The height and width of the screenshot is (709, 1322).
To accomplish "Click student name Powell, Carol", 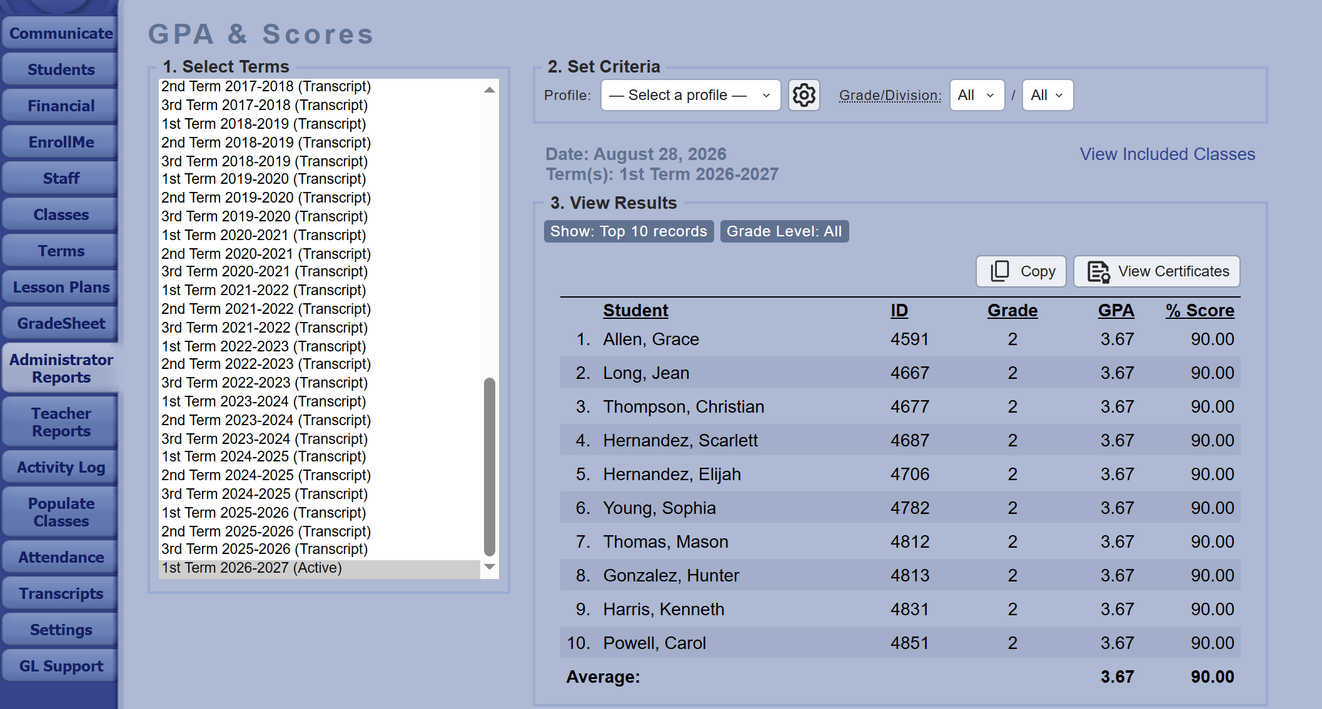I will click(x=654, y=643).
